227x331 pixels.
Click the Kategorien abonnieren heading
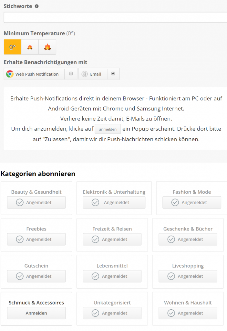click(x=38, y=174)
